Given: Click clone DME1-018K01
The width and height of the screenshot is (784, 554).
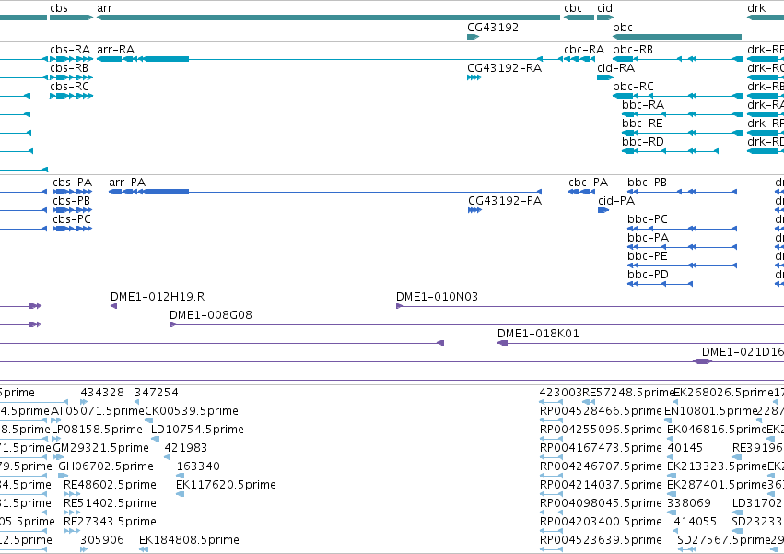Looking at the screenshot, I should click(x=640, y=343).
